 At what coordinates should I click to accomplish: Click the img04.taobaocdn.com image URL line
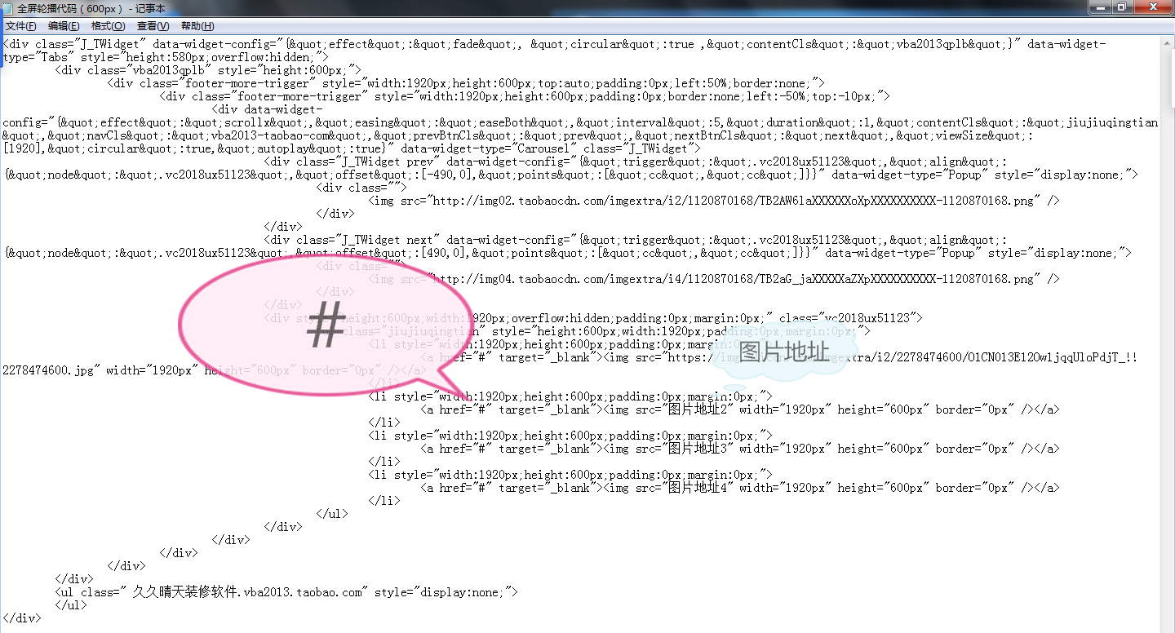click(714, 279)
